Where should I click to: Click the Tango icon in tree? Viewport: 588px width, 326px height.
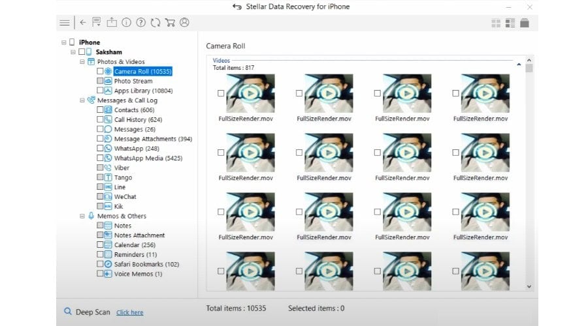(x=108, y=177)
